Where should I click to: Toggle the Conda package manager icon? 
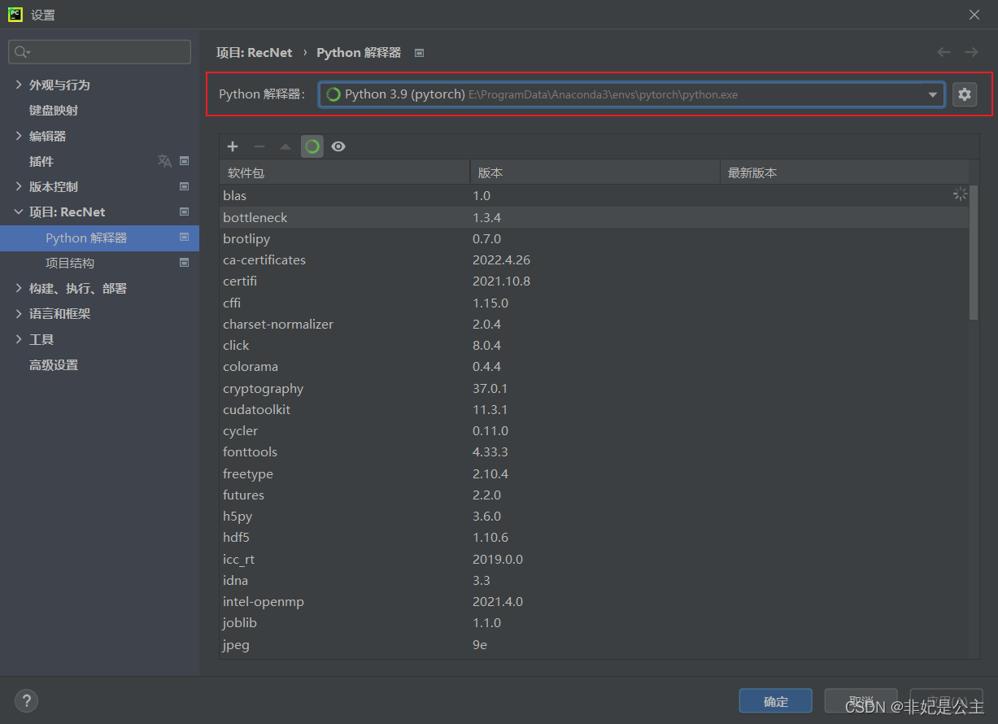pyautogui.click(x=312, y=146)
